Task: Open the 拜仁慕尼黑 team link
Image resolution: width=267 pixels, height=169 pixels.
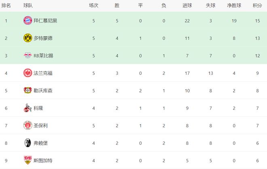Action: click(45, 21)
